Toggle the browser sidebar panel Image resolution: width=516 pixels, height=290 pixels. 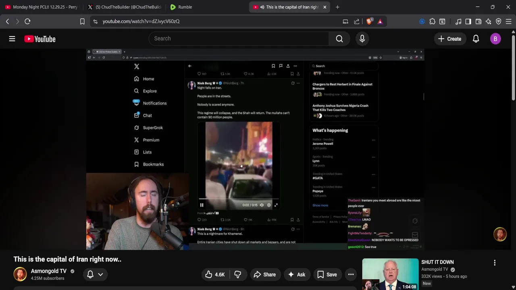point(468,21)
